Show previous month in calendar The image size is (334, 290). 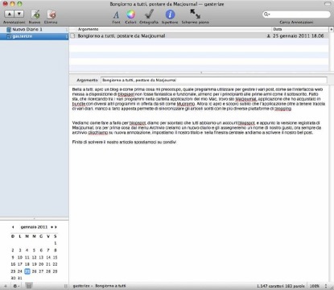(13, 227)
